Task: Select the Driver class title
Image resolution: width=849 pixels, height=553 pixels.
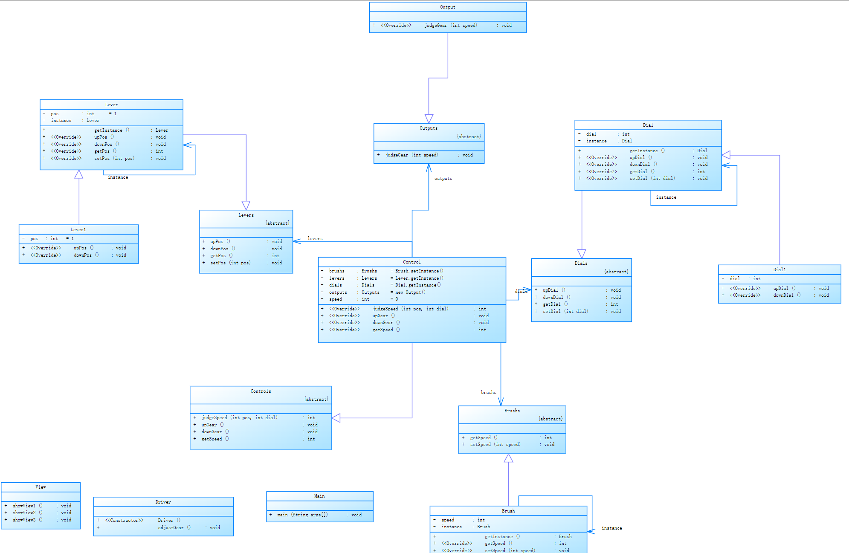Action: coord(163,502)
